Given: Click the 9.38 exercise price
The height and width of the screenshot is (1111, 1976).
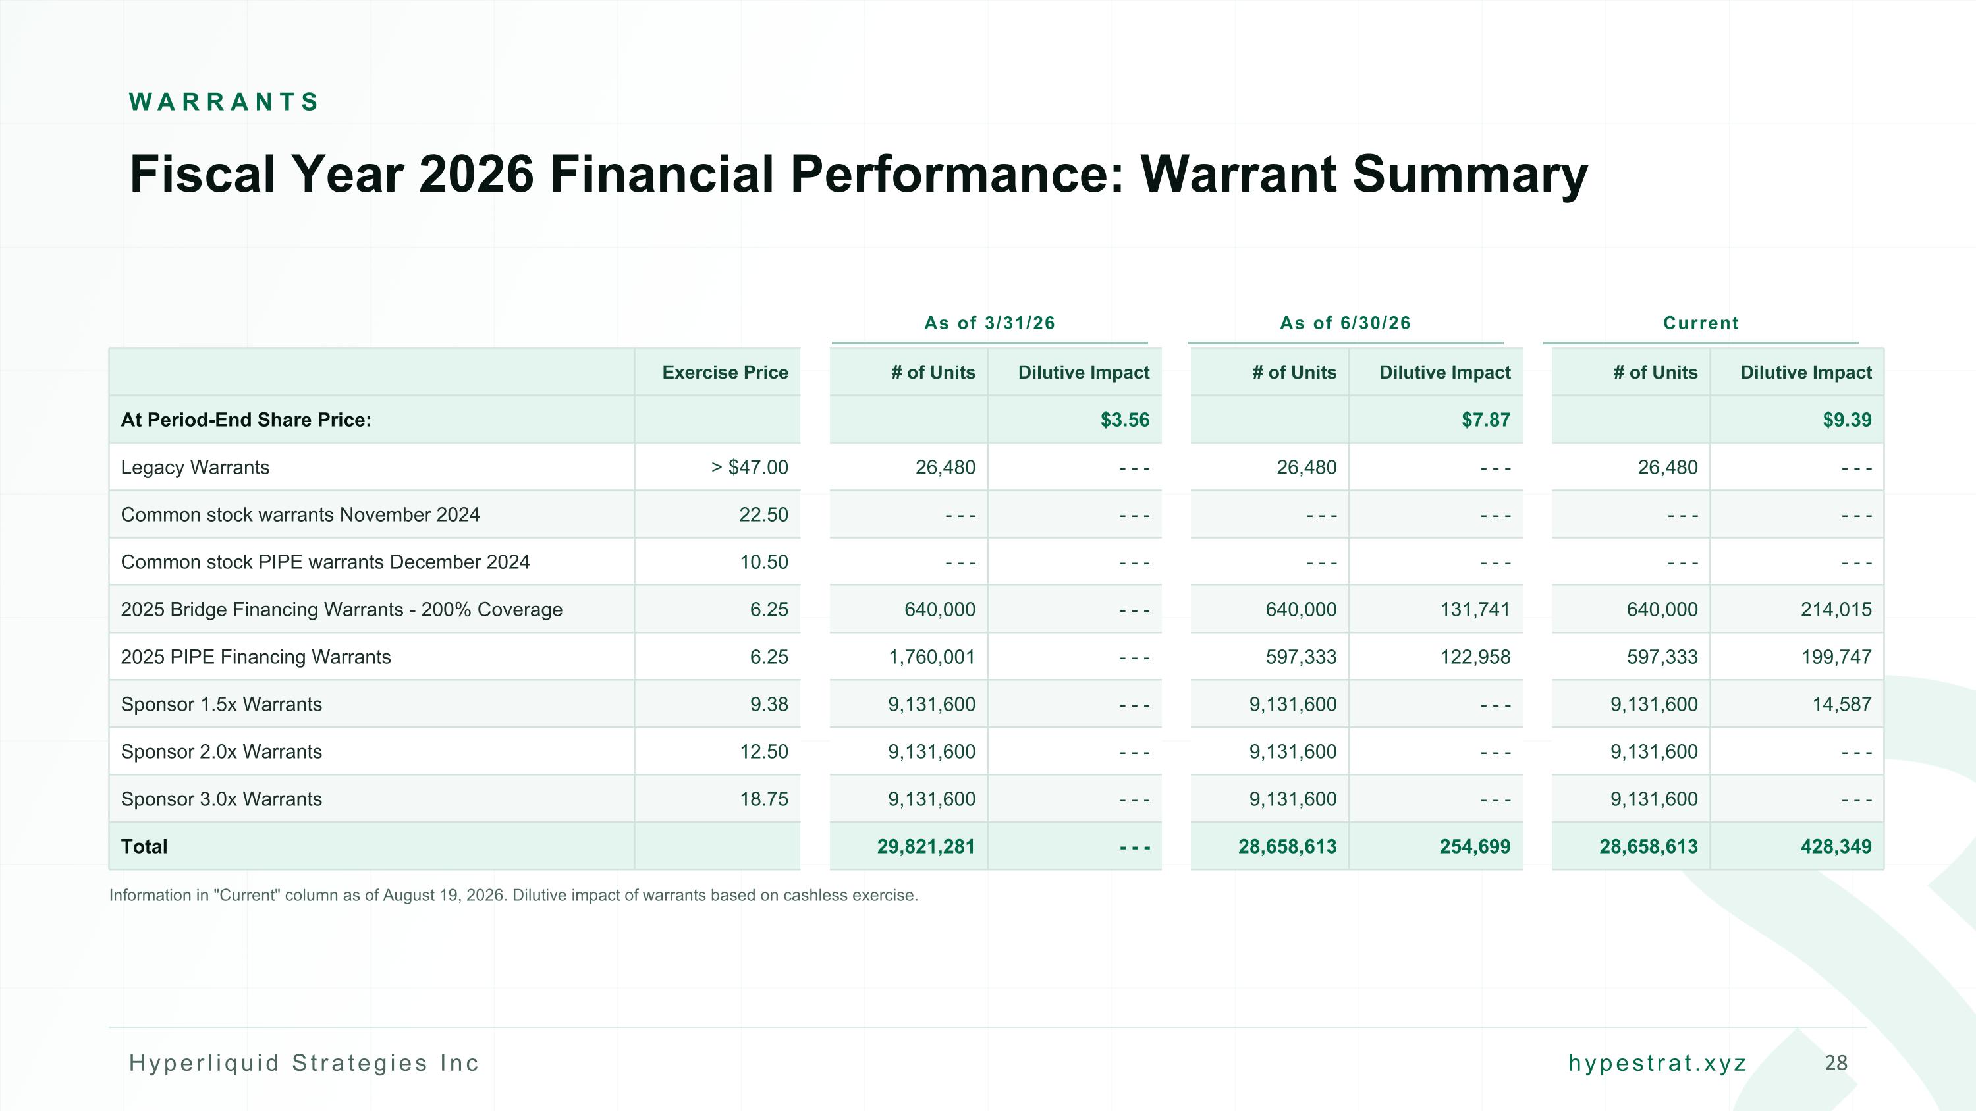Looking at the screenshot, I should tap(769, 705).
